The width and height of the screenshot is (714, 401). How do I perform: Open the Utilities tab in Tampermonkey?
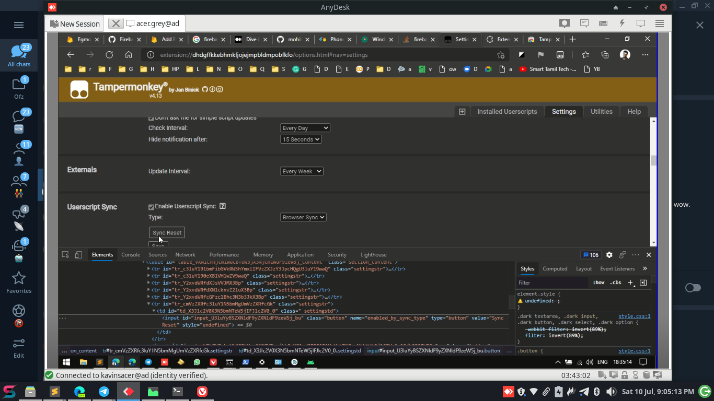tap(601, 111)
